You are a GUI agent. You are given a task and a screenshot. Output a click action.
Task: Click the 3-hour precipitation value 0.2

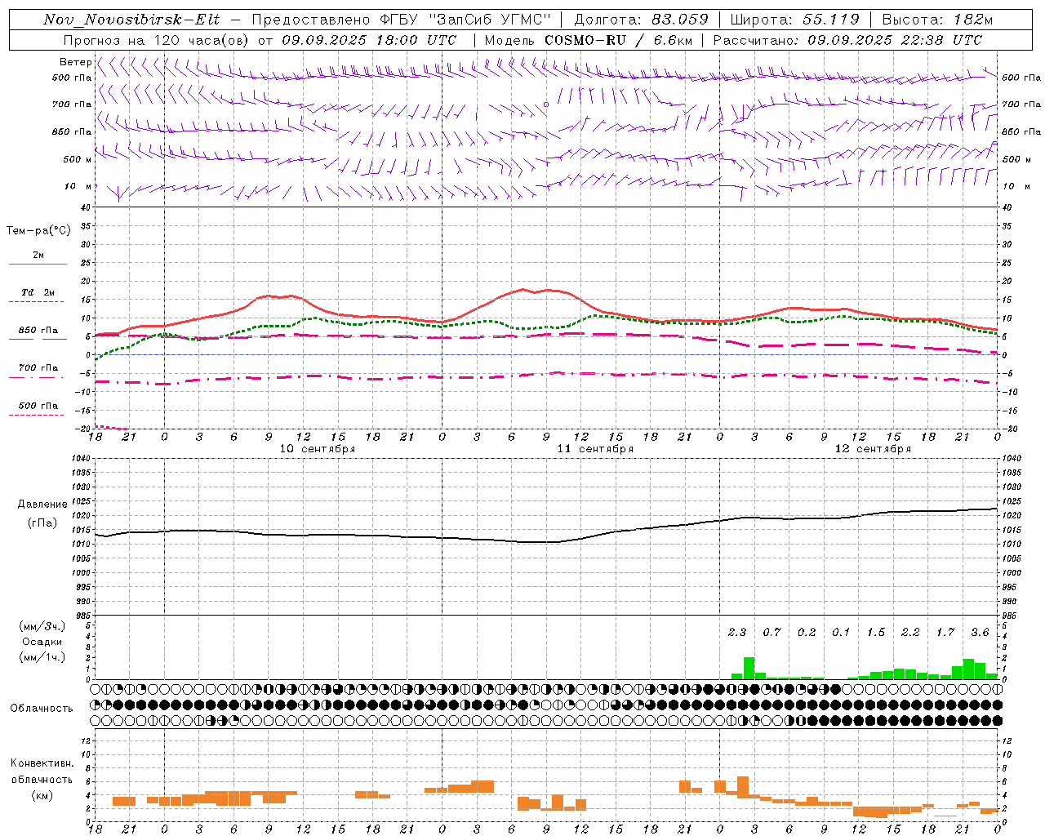[x=807, y=632]
